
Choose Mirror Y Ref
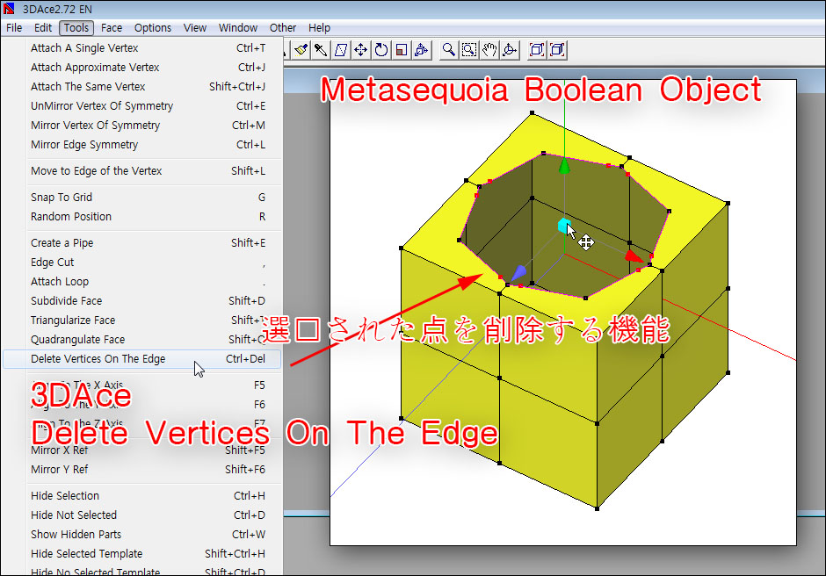click(141, 470)
